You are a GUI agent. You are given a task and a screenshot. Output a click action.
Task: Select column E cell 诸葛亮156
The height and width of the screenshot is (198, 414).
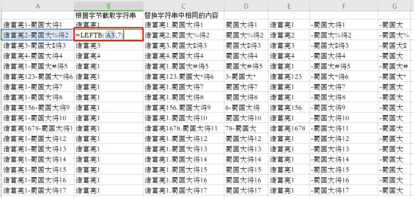tap(289, 108)
